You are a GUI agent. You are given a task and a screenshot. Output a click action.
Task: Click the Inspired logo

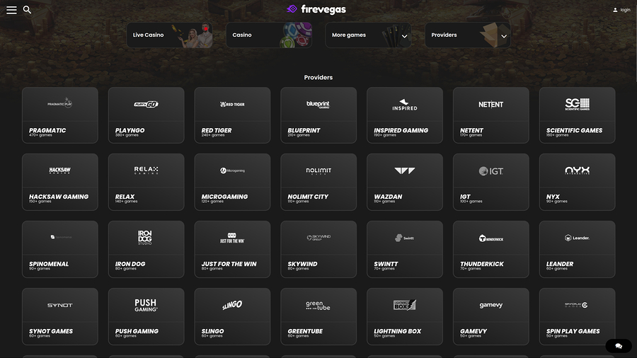pyautogui.click(x=405, y=105)
